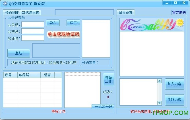Select the 留言设置 tab
The height and width of the screenshot is (120, 190).
pyautogui.click(x=126, y=12)
